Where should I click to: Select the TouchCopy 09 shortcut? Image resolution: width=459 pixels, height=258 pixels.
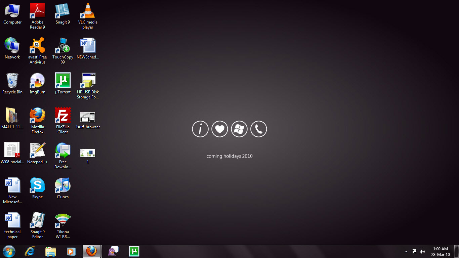coord(62,51)
